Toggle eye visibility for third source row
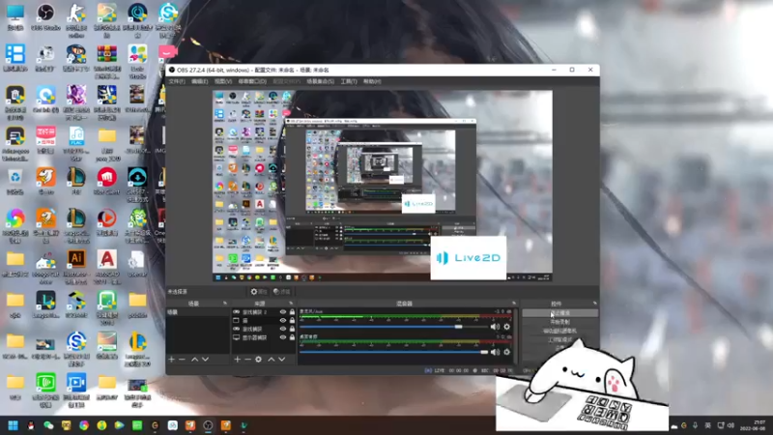Screen dimensions: 773x435 click(x=283, y=329)
